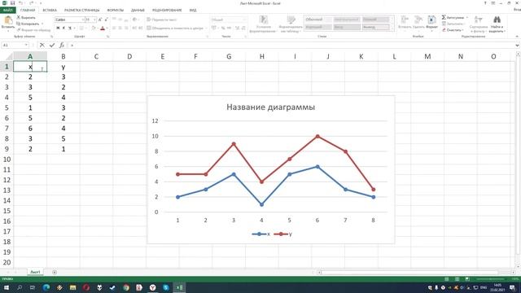Click the formula bar input field
Viewport: 521px width, 293px height.
[291, 45]
